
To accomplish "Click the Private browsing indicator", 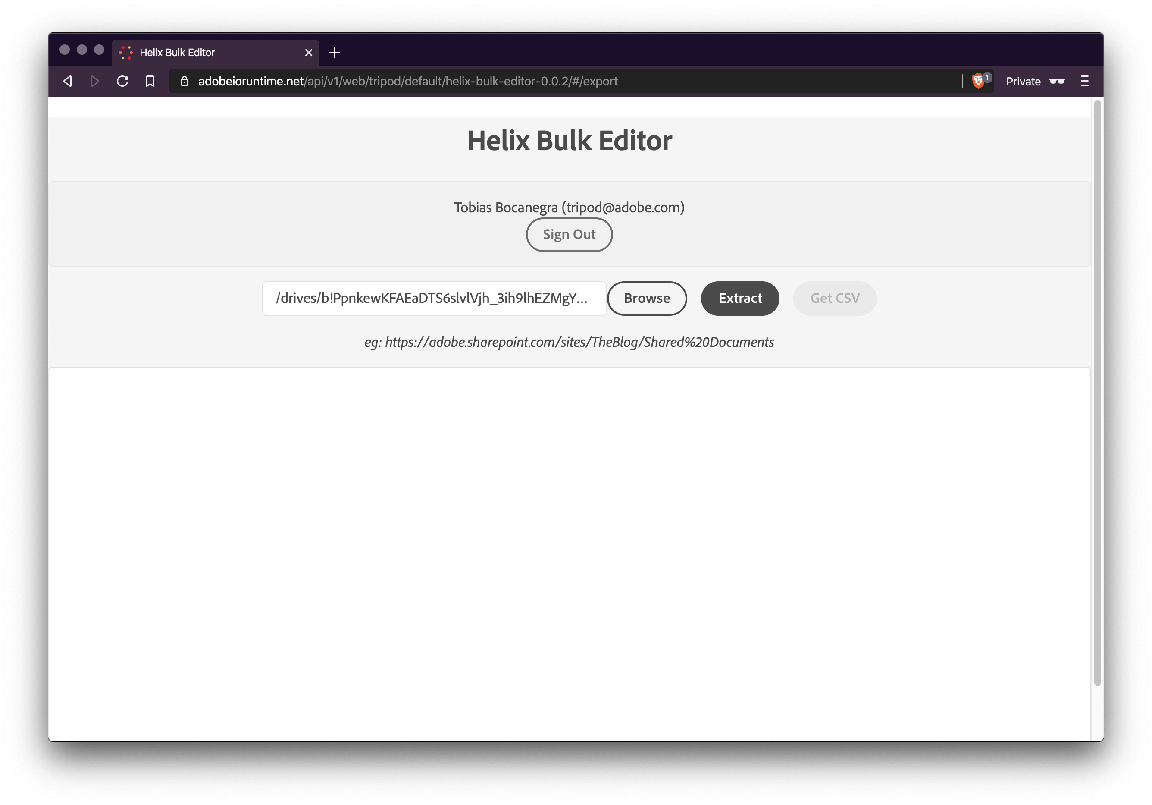I will [1023, 81].
